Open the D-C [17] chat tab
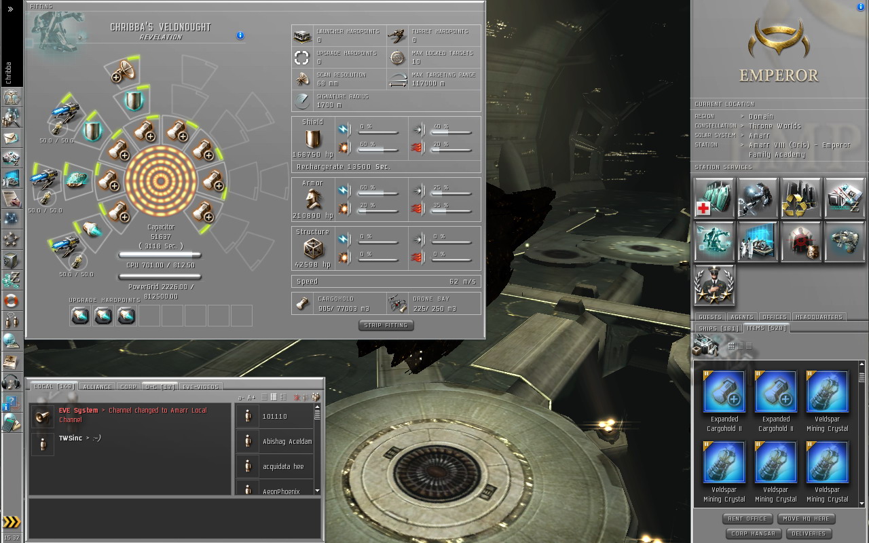 [159, 387]
